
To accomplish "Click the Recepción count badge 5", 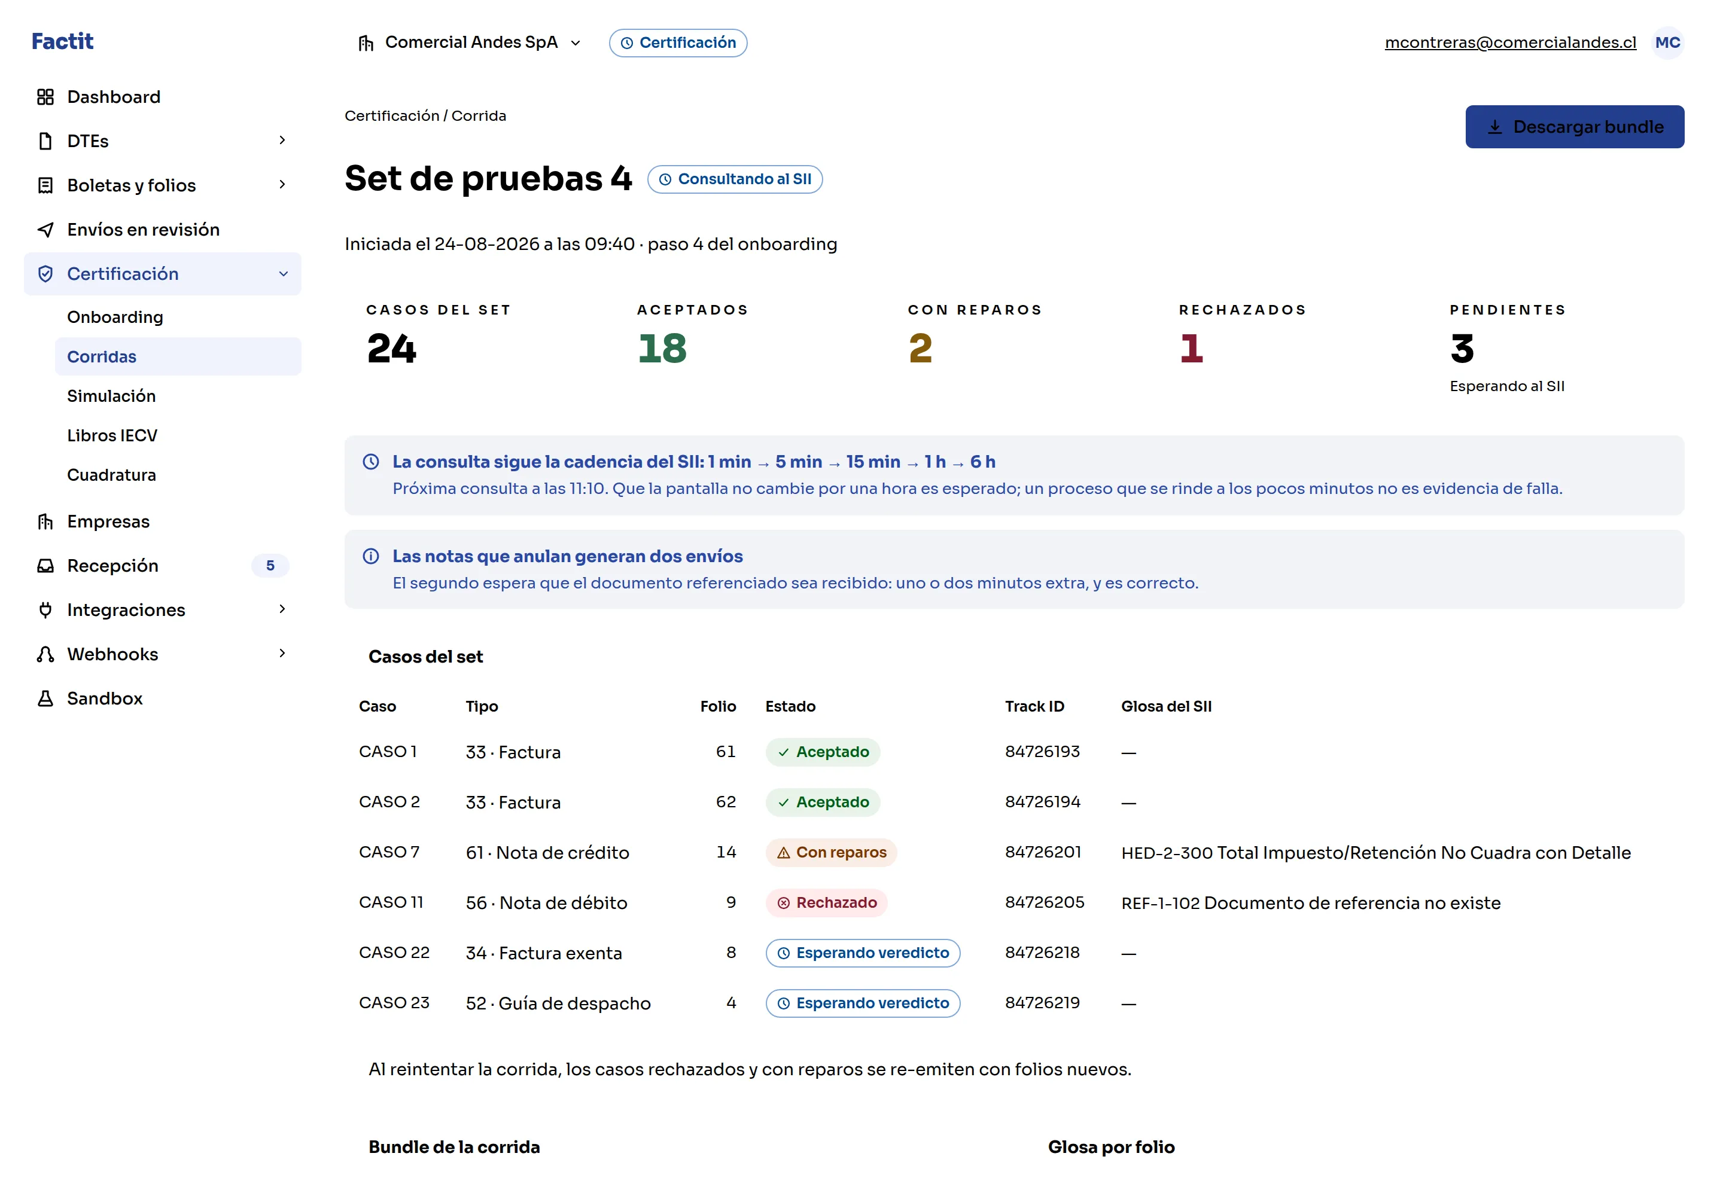I will coord(270,566).
